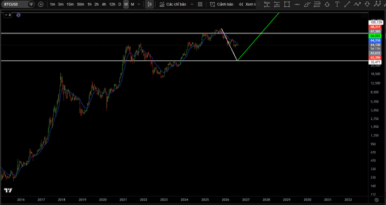
Task: Select the upper white horizontal line
Action: coord(184,33)
